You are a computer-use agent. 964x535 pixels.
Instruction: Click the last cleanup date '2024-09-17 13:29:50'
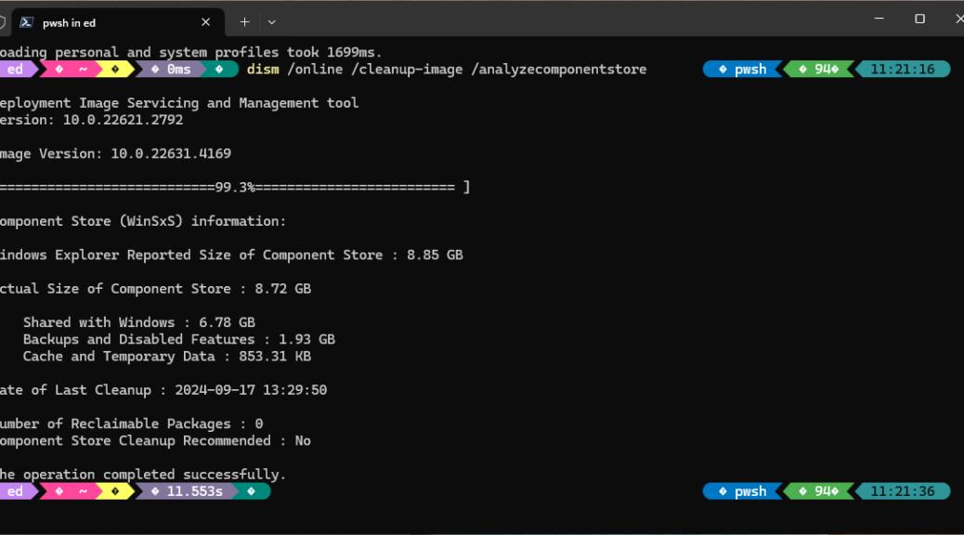point(251,390)
